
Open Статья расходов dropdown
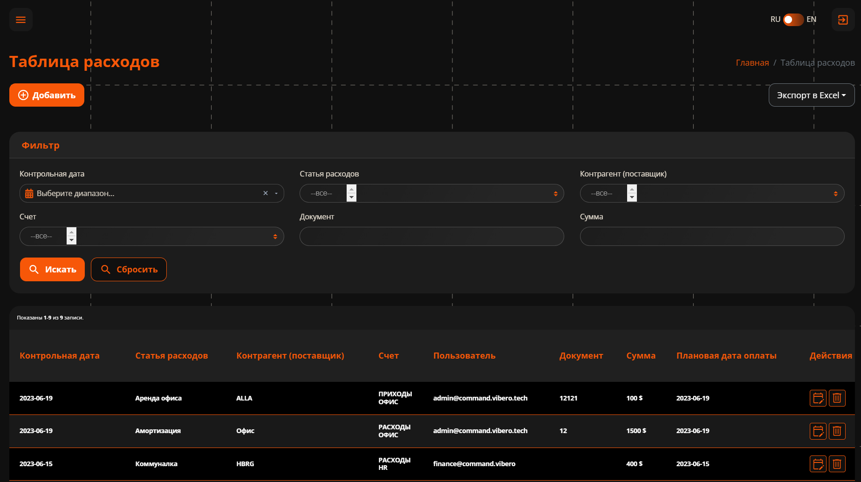pos(431,193)
